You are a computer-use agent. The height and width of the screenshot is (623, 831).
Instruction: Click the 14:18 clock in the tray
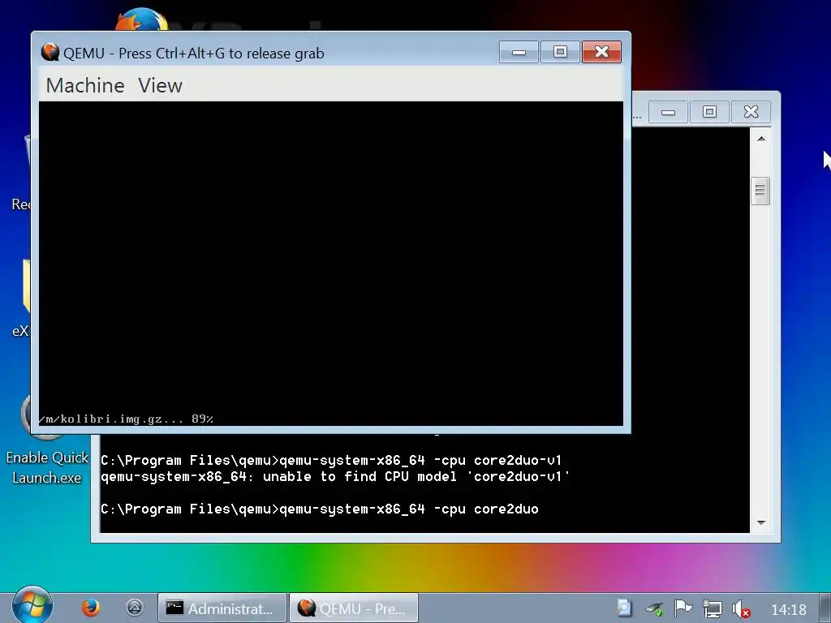789,610
